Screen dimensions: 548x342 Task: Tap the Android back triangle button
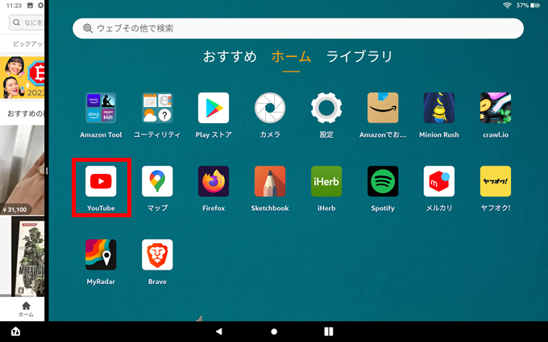218,332
